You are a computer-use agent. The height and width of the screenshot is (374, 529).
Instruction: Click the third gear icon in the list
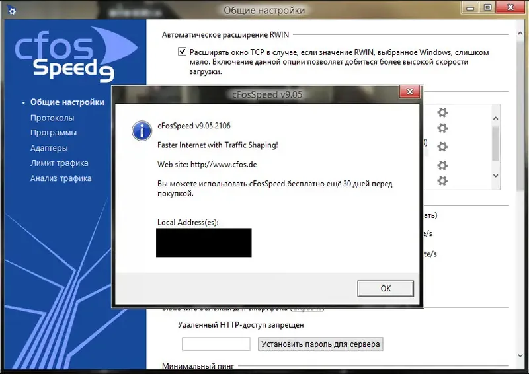point(442,147)
